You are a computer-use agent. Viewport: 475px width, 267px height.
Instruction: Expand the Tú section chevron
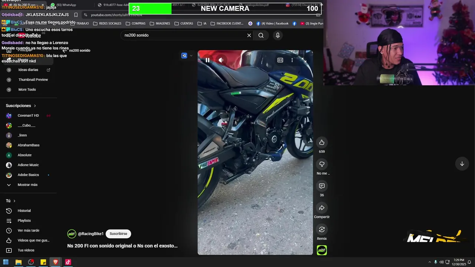tap(14, 201)
